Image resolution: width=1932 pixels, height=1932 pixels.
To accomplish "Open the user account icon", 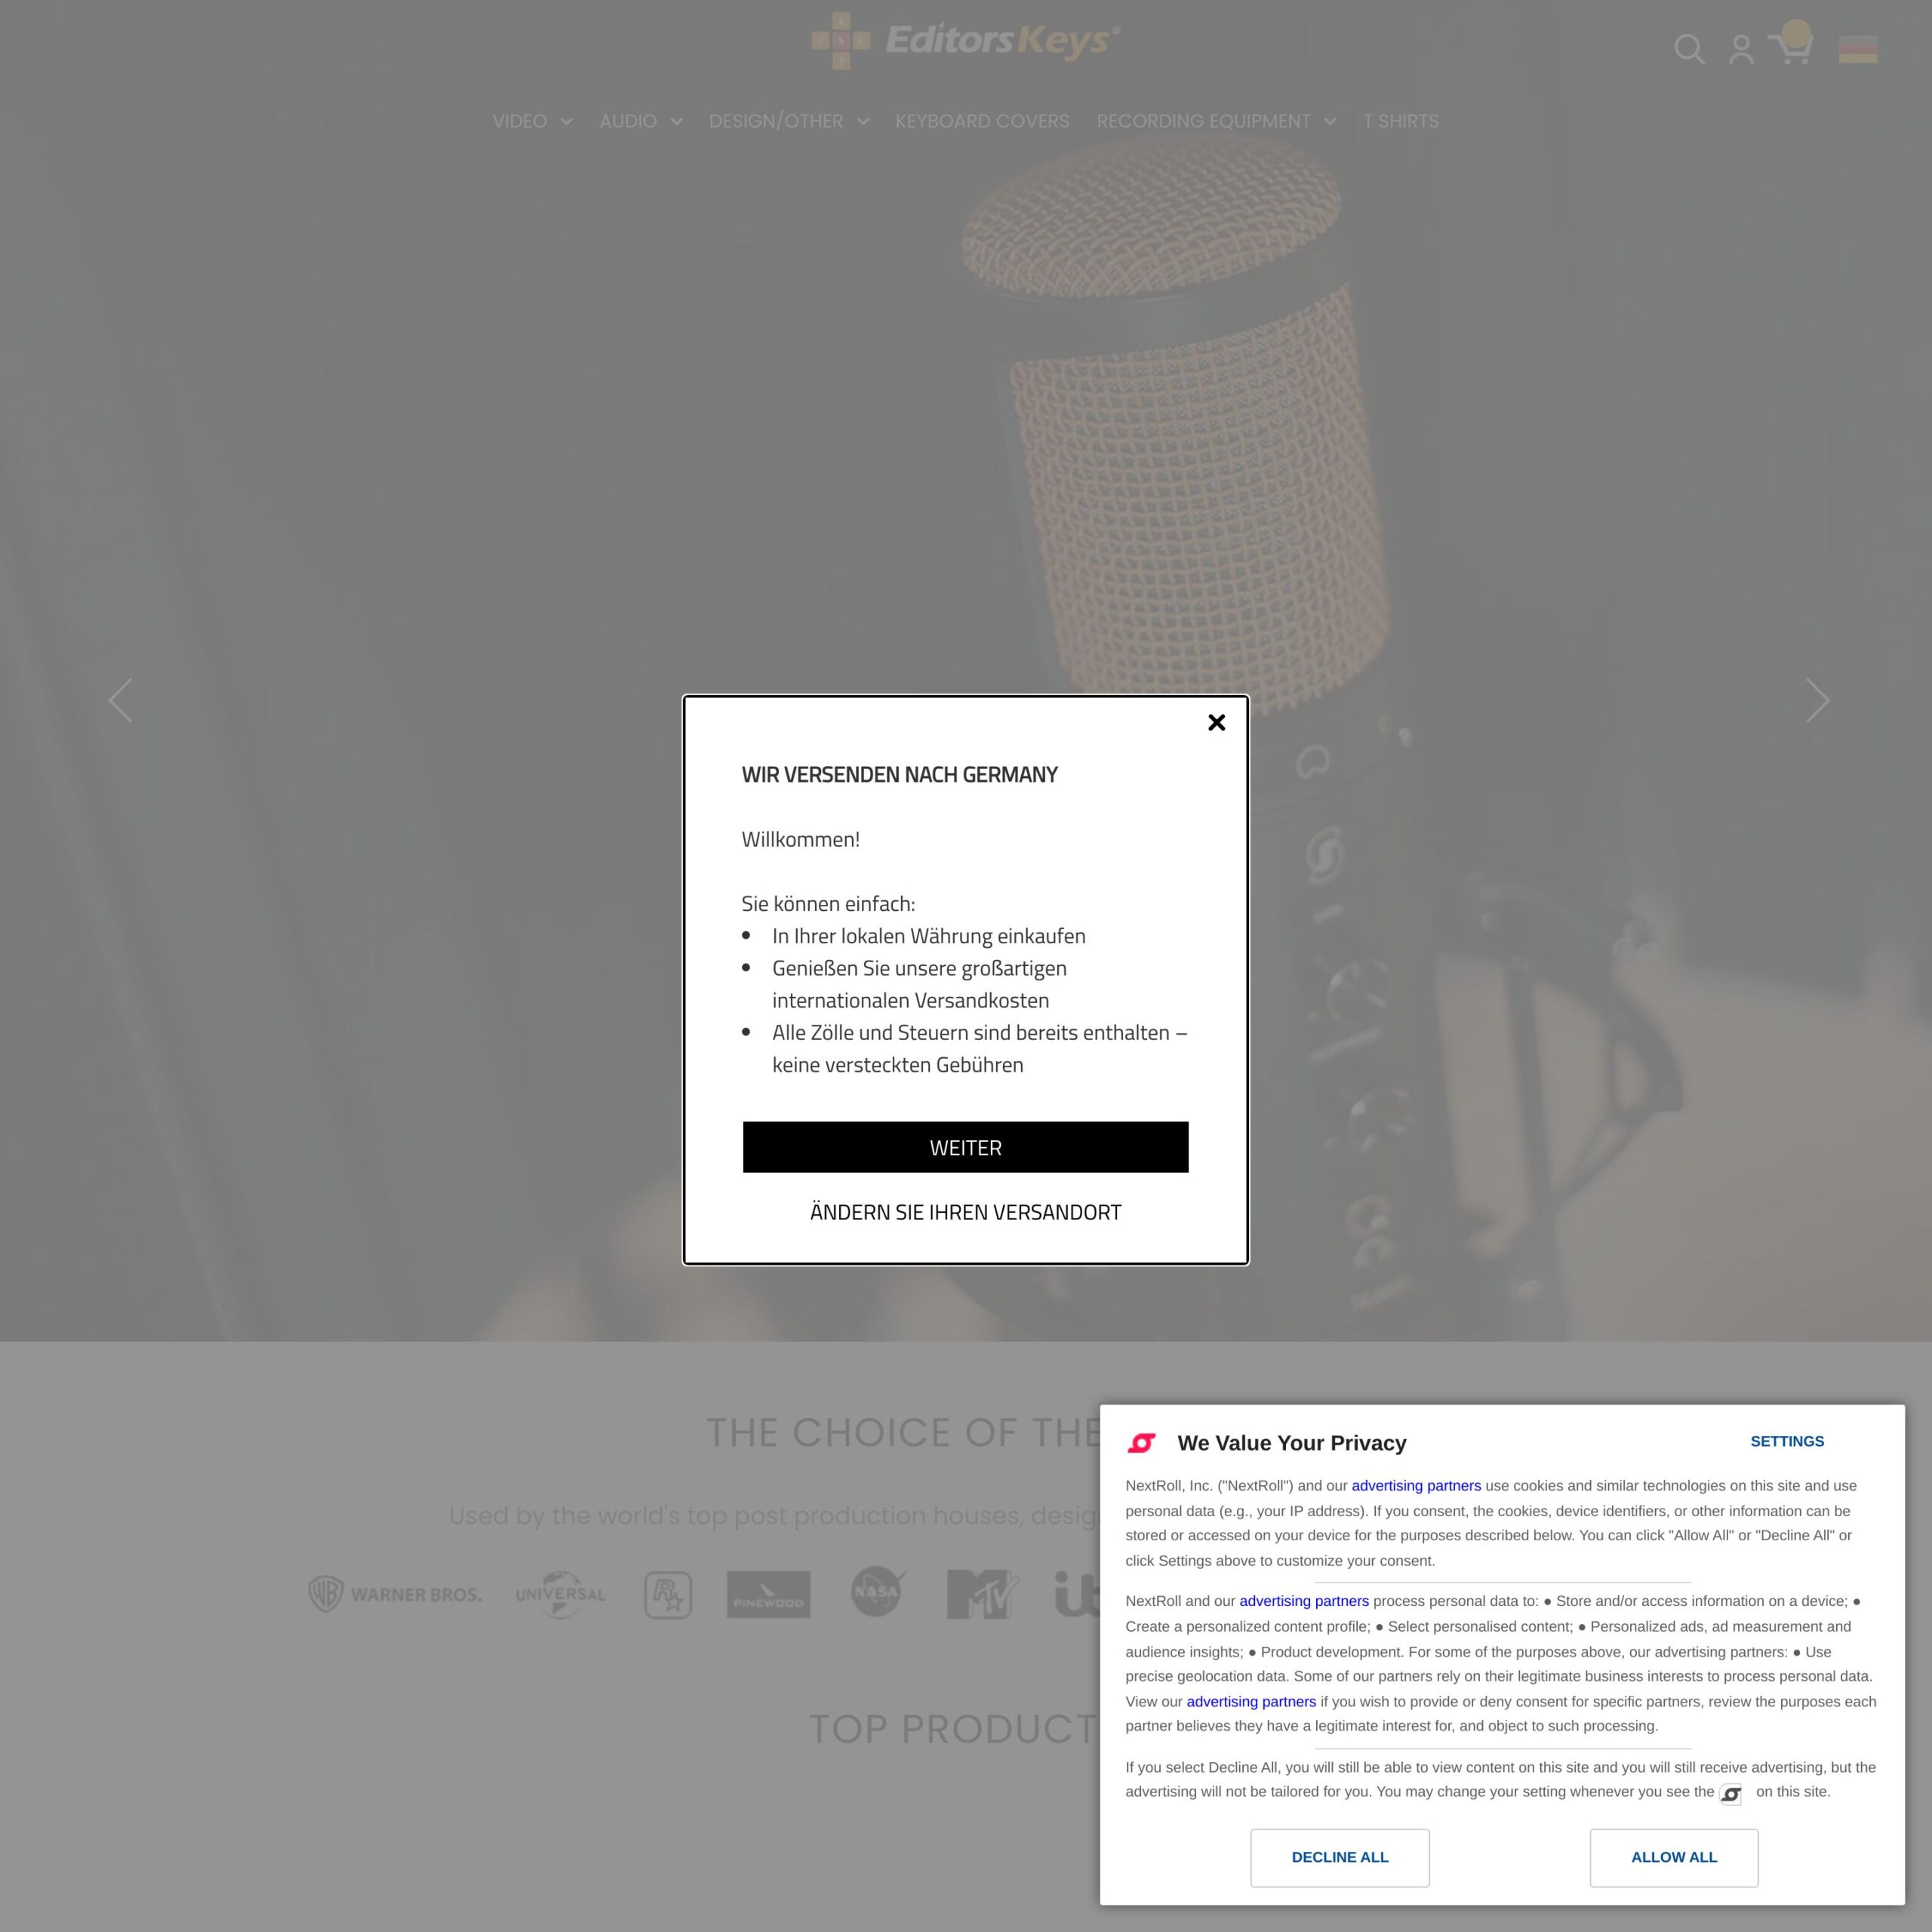I will [1741, 49].
